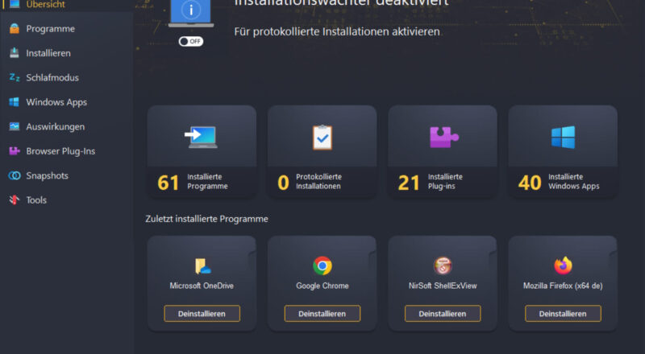
Task: Click the Übersicht sidebar icon
Action: tap(15, 4)
